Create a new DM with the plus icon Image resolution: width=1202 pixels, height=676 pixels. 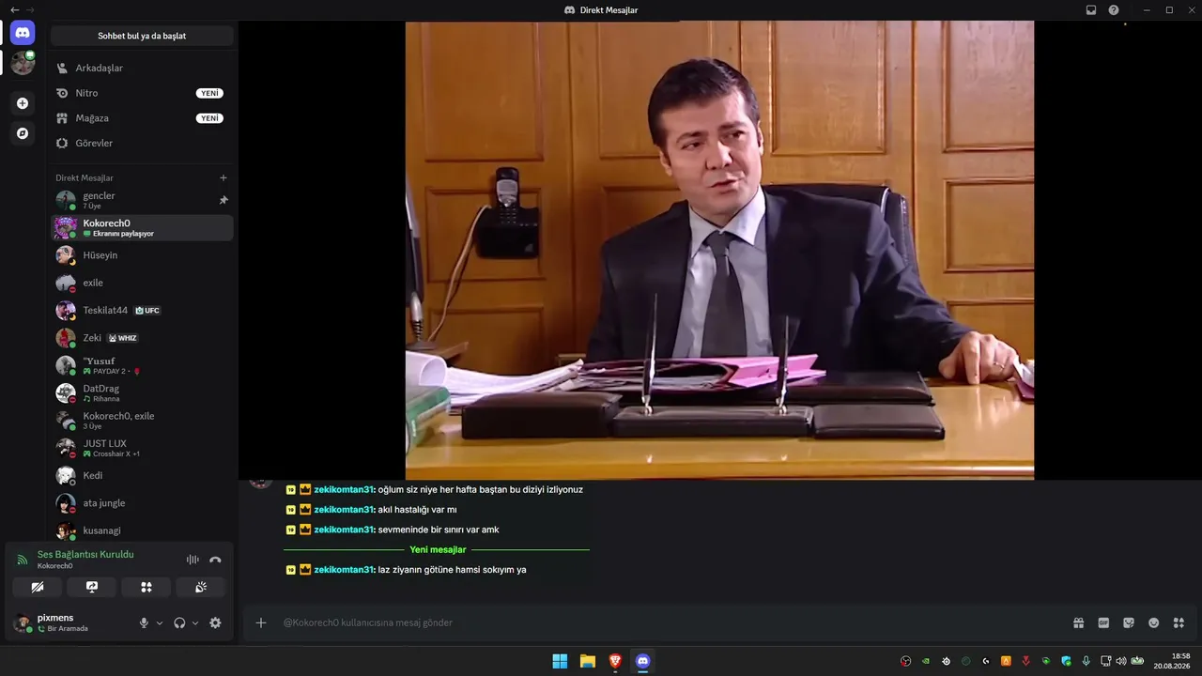click(x=223, y=177)
